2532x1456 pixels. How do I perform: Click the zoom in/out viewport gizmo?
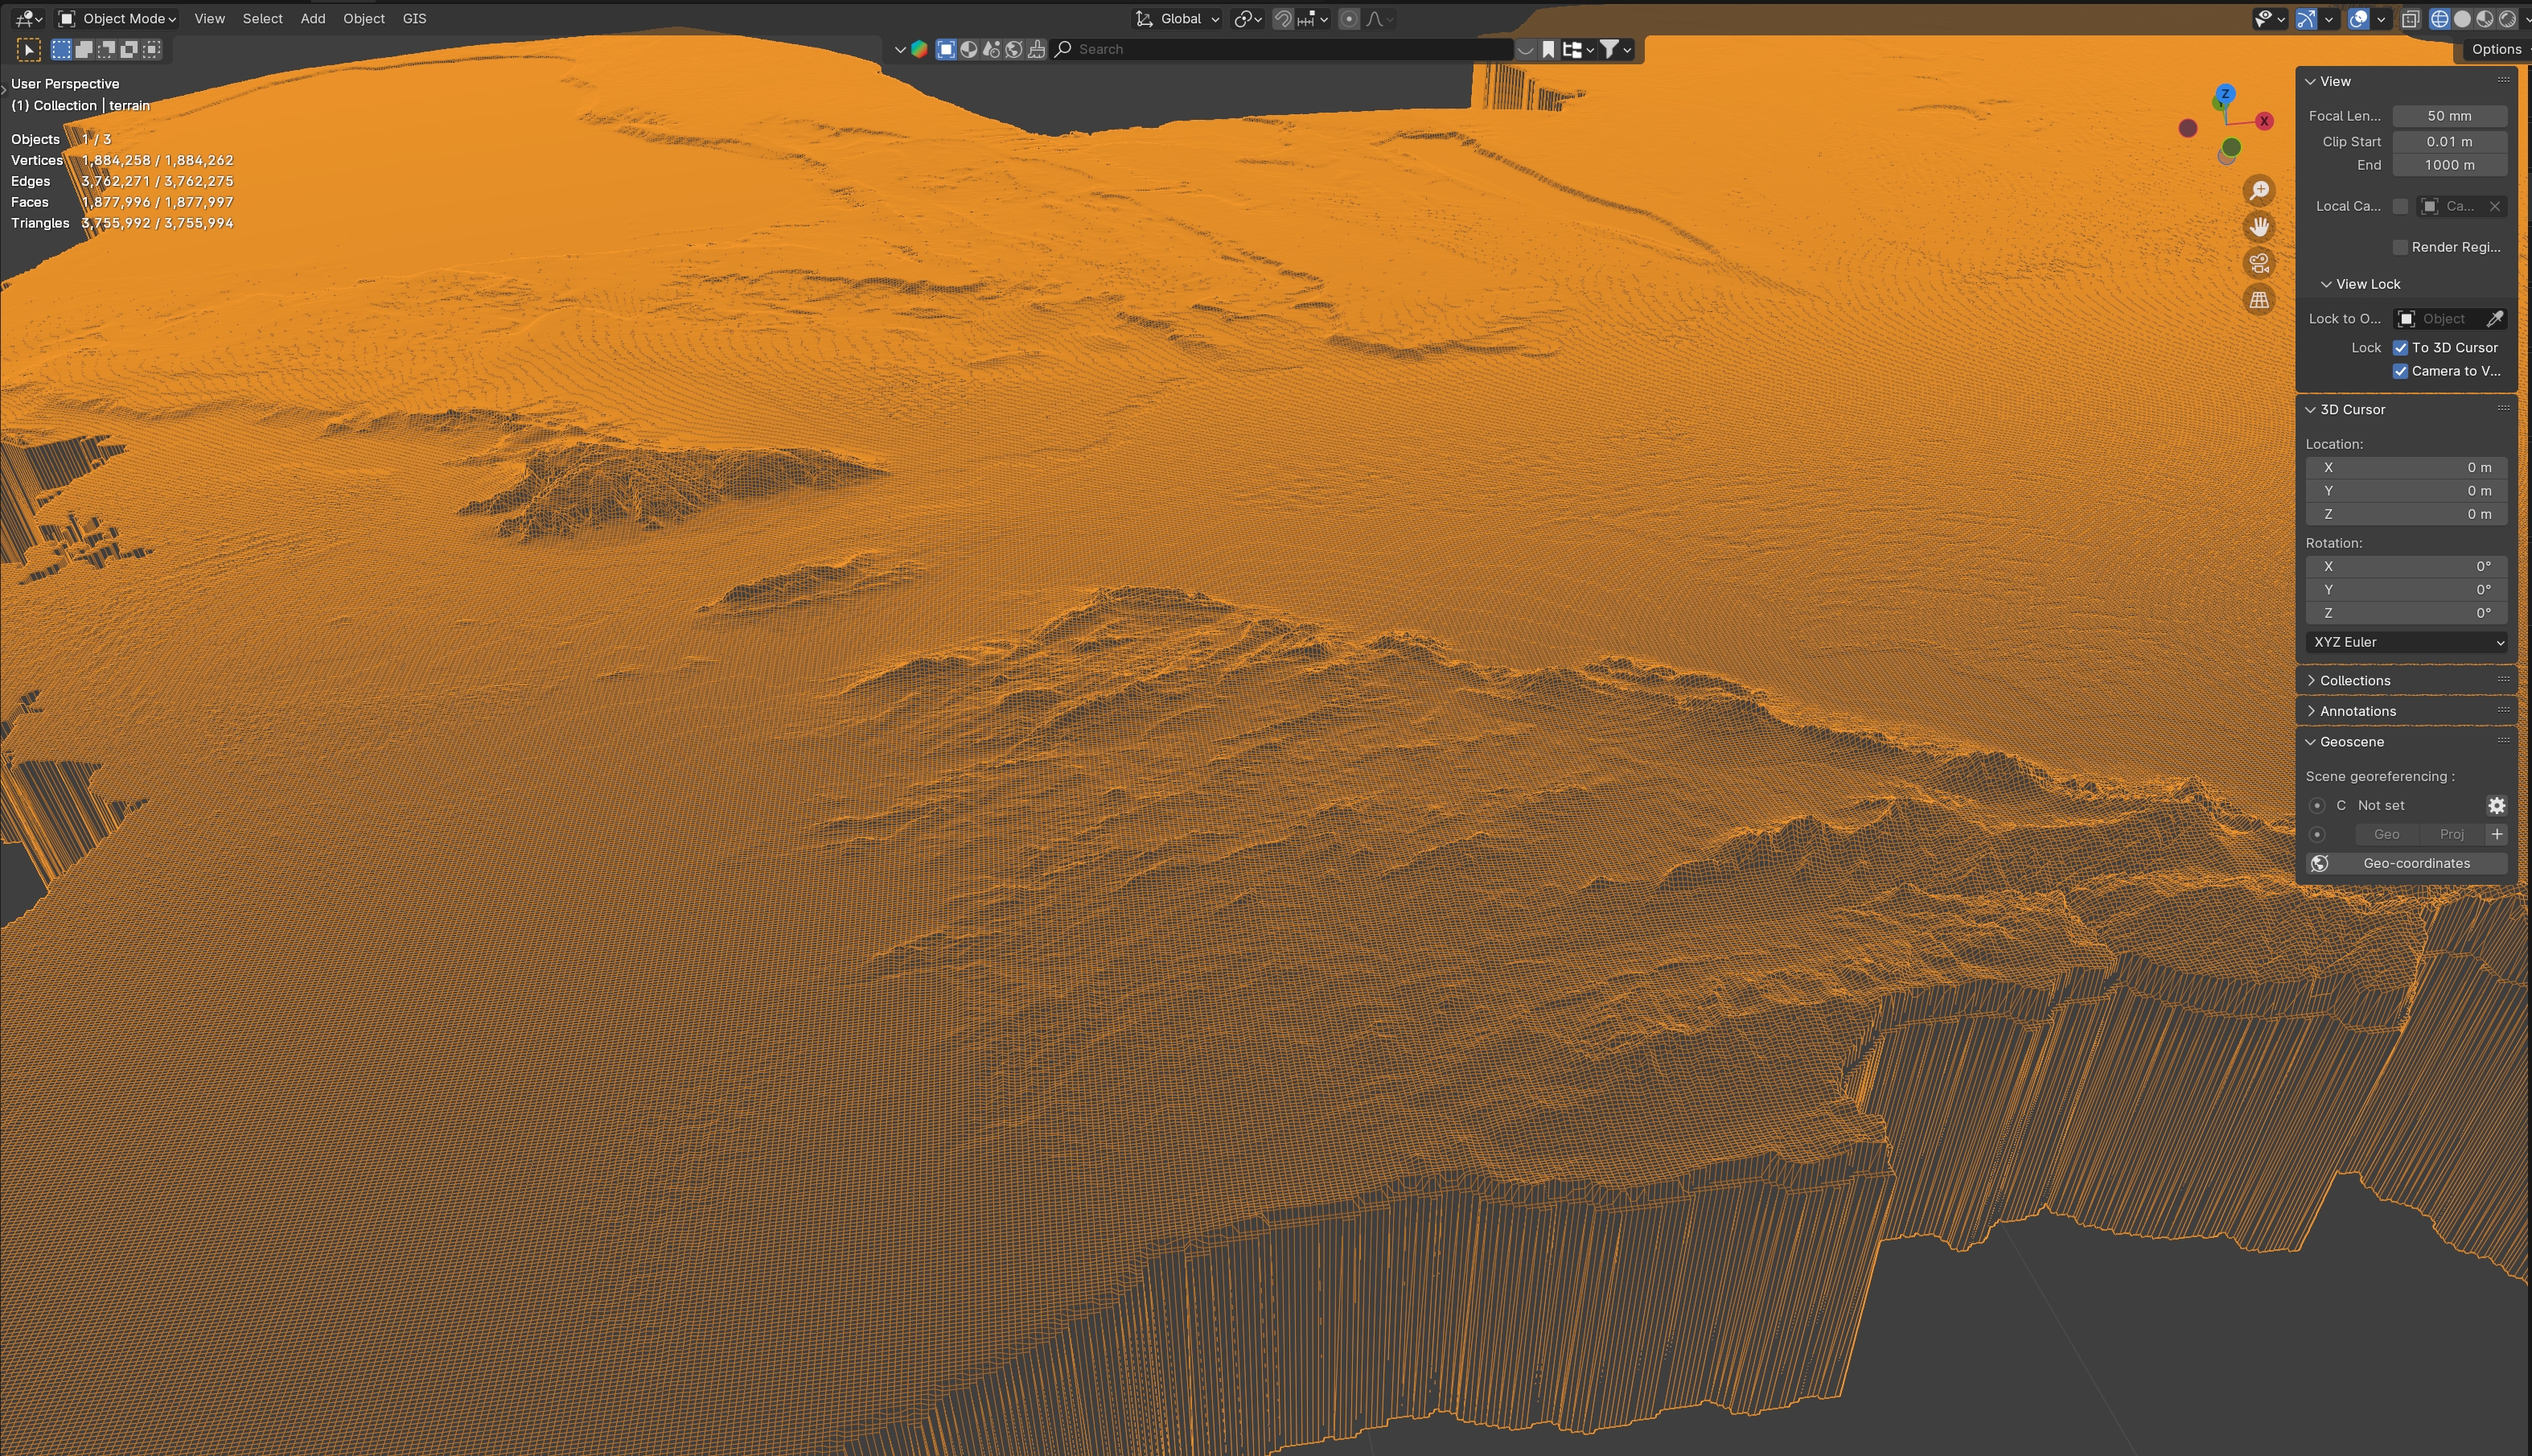(2259, 190)
